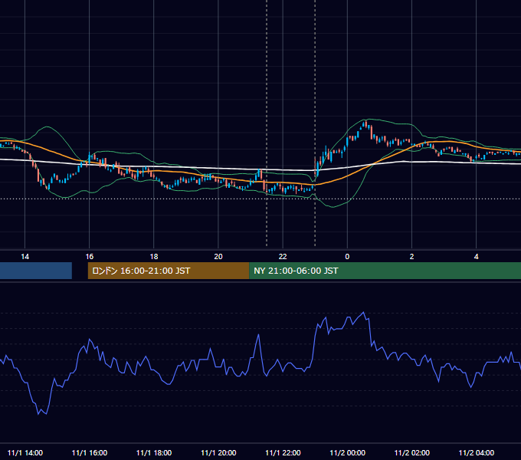This screenshot has height=460, width=521.
Task: Click the 11/1 18:00 date label
Action: point(154,452)
